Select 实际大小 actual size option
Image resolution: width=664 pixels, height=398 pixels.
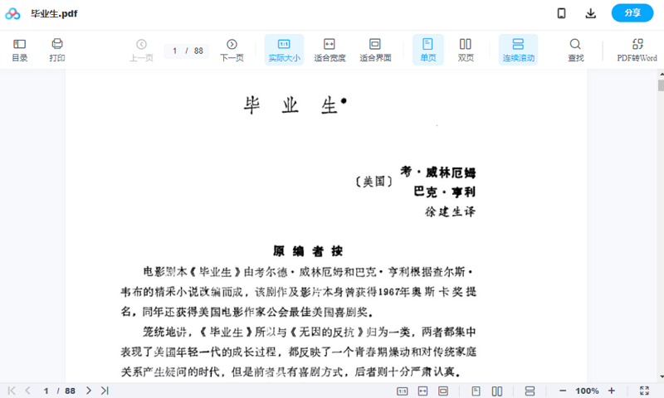point(284,50)
